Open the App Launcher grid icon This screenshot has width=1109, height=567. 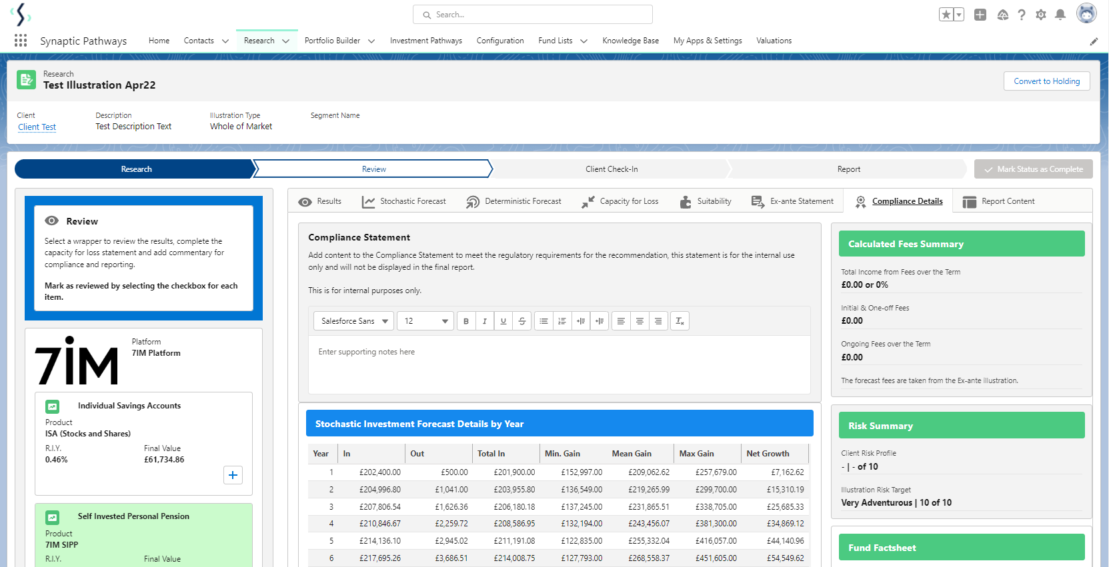point(21,41)
